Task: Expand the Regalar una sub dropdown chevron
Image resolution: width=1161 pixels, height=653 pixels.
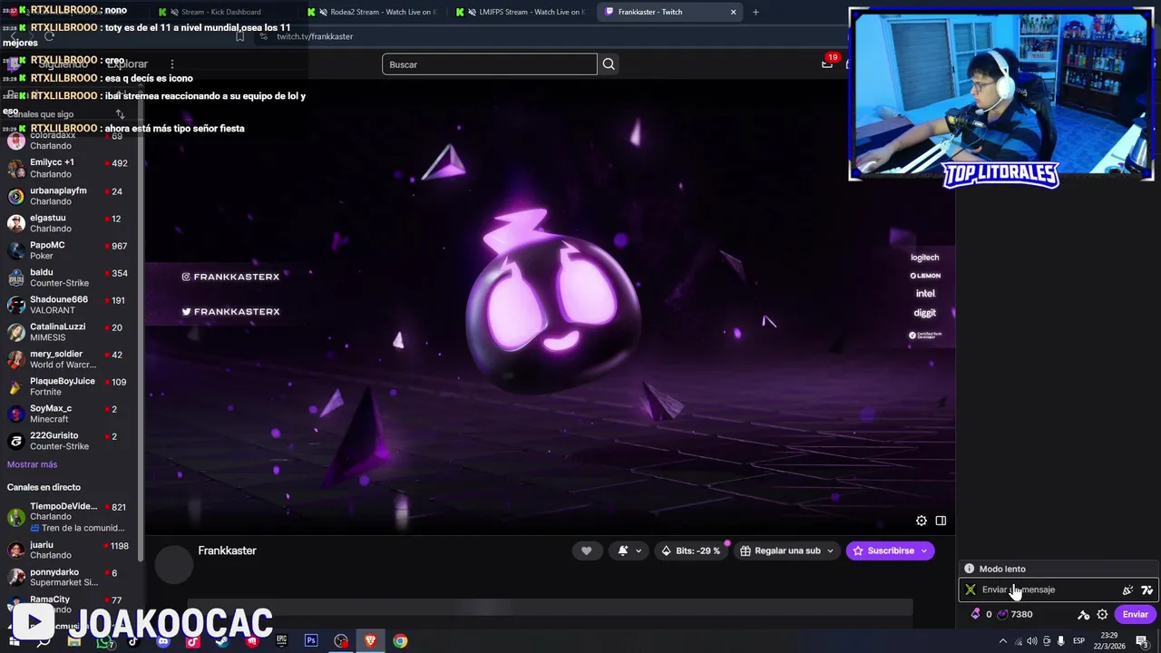Action: click(830, 551)
